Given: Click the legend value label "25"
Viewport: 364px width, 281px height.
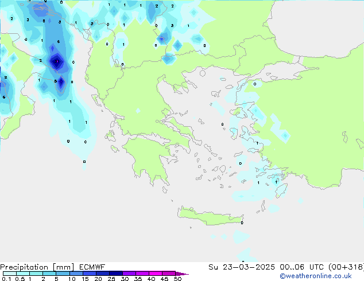Looking at the screenshot, I should (111, 279).
